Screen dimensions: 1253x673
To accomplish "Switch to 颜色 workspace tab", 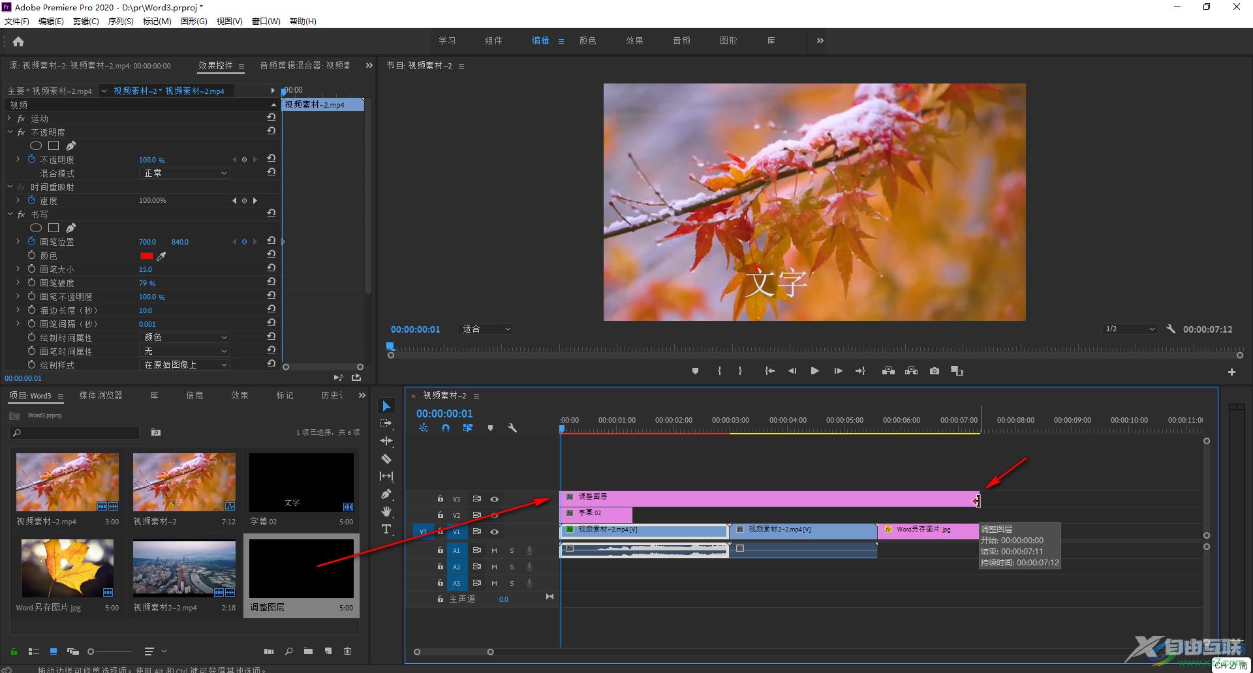I will [587, 40].
